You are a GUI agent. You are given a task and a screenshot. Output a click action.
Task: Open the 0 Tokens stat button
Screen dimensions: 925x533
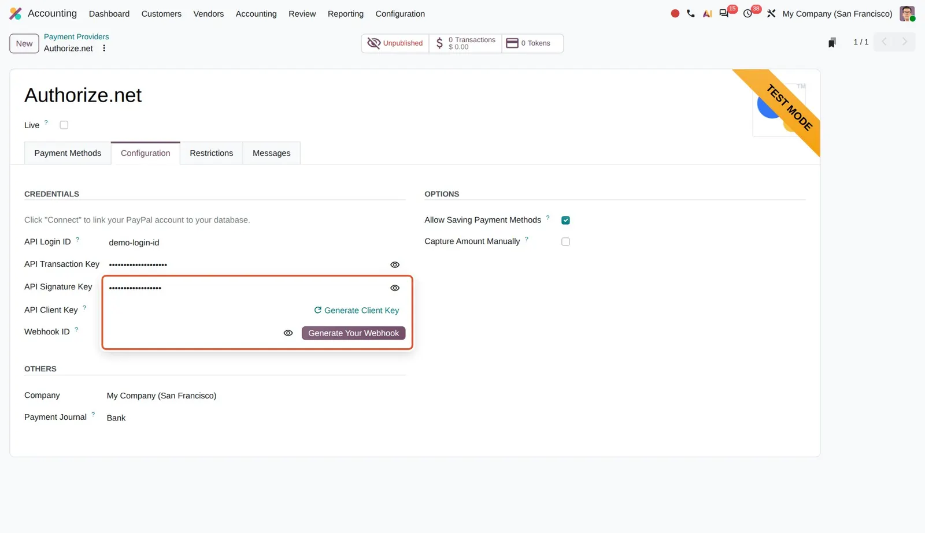(x=532, y=43)
